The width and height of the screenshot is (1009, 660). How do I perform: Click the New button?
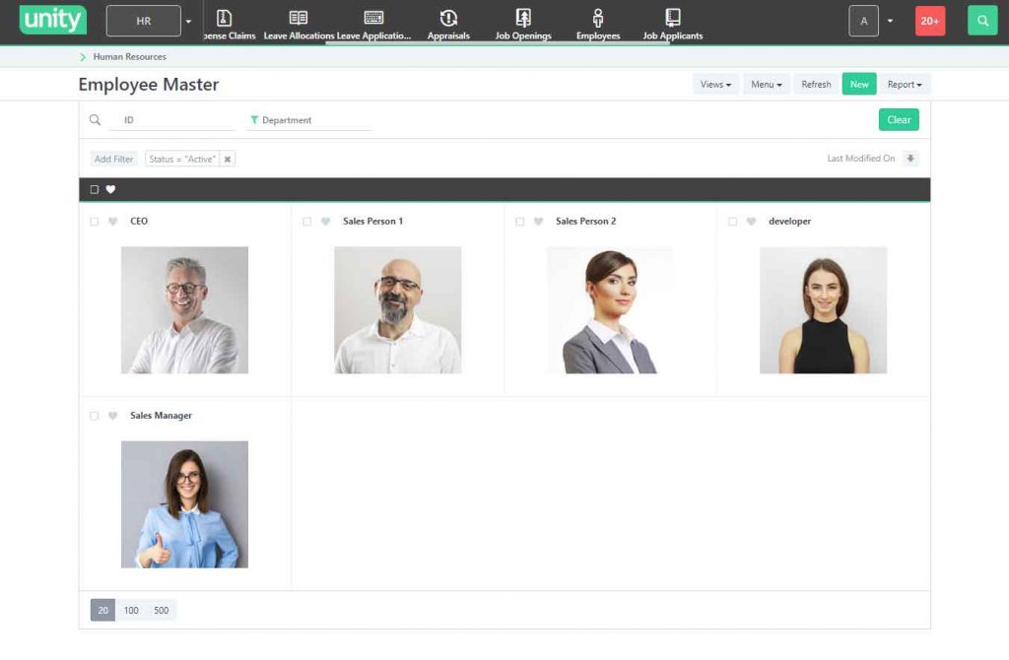point(858,85)
